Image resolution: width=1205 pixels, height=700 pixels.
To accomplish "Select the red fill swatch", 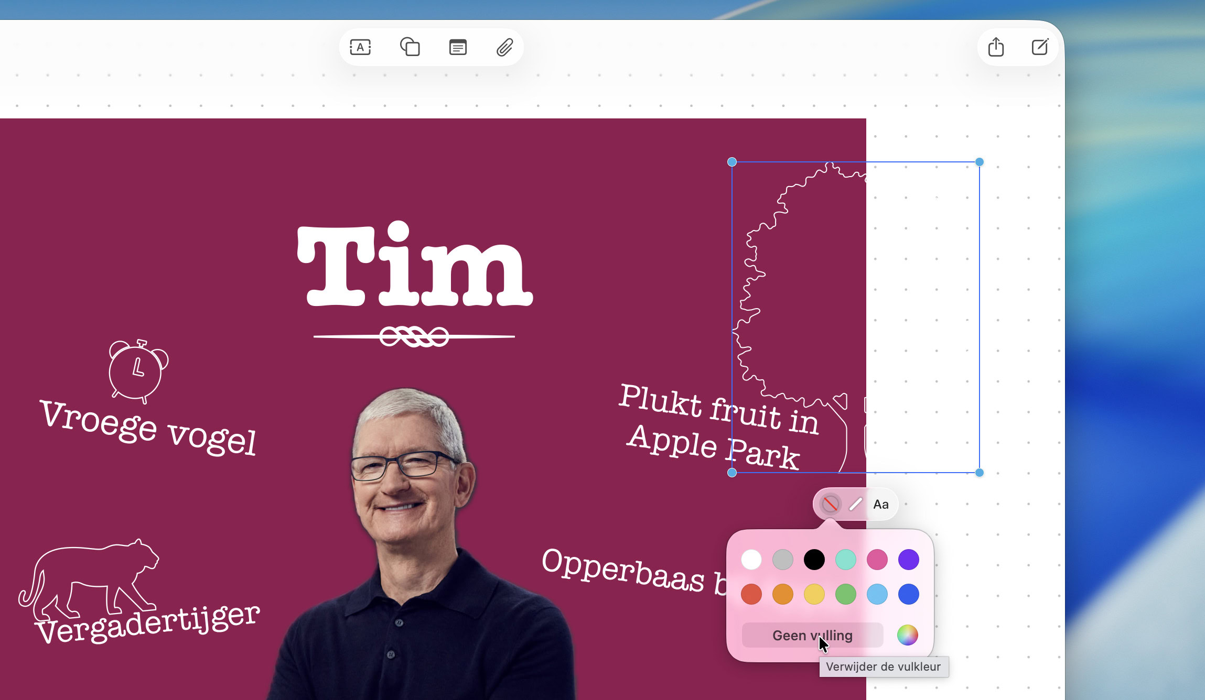I will pos(751,595).
